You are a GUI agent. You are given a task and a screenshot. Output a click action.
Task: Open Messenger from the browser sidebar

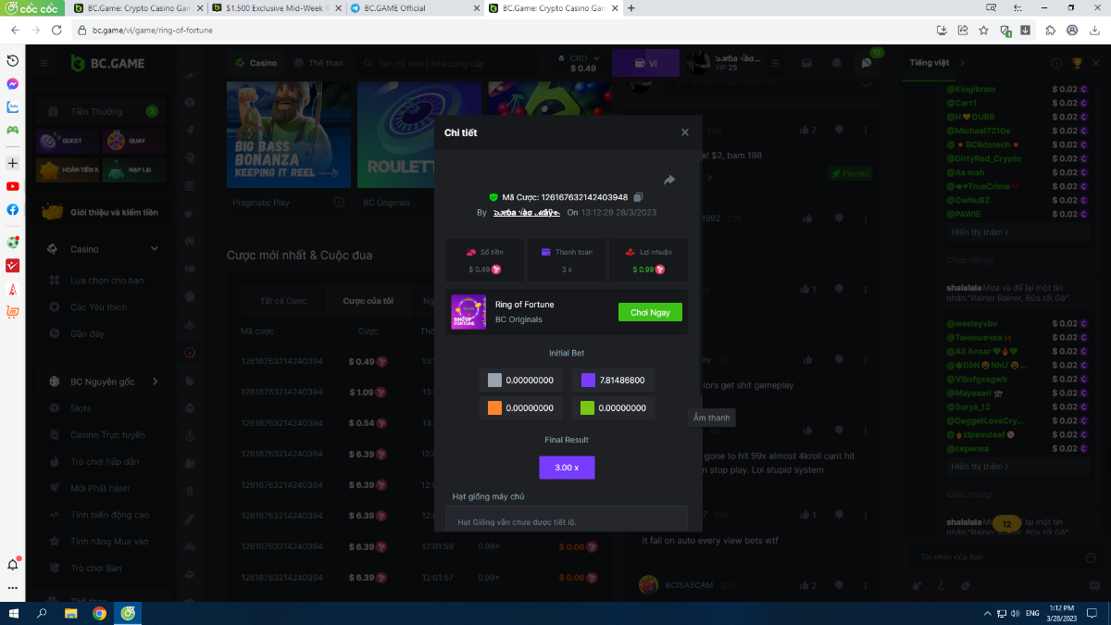click(x=13, y=83)
